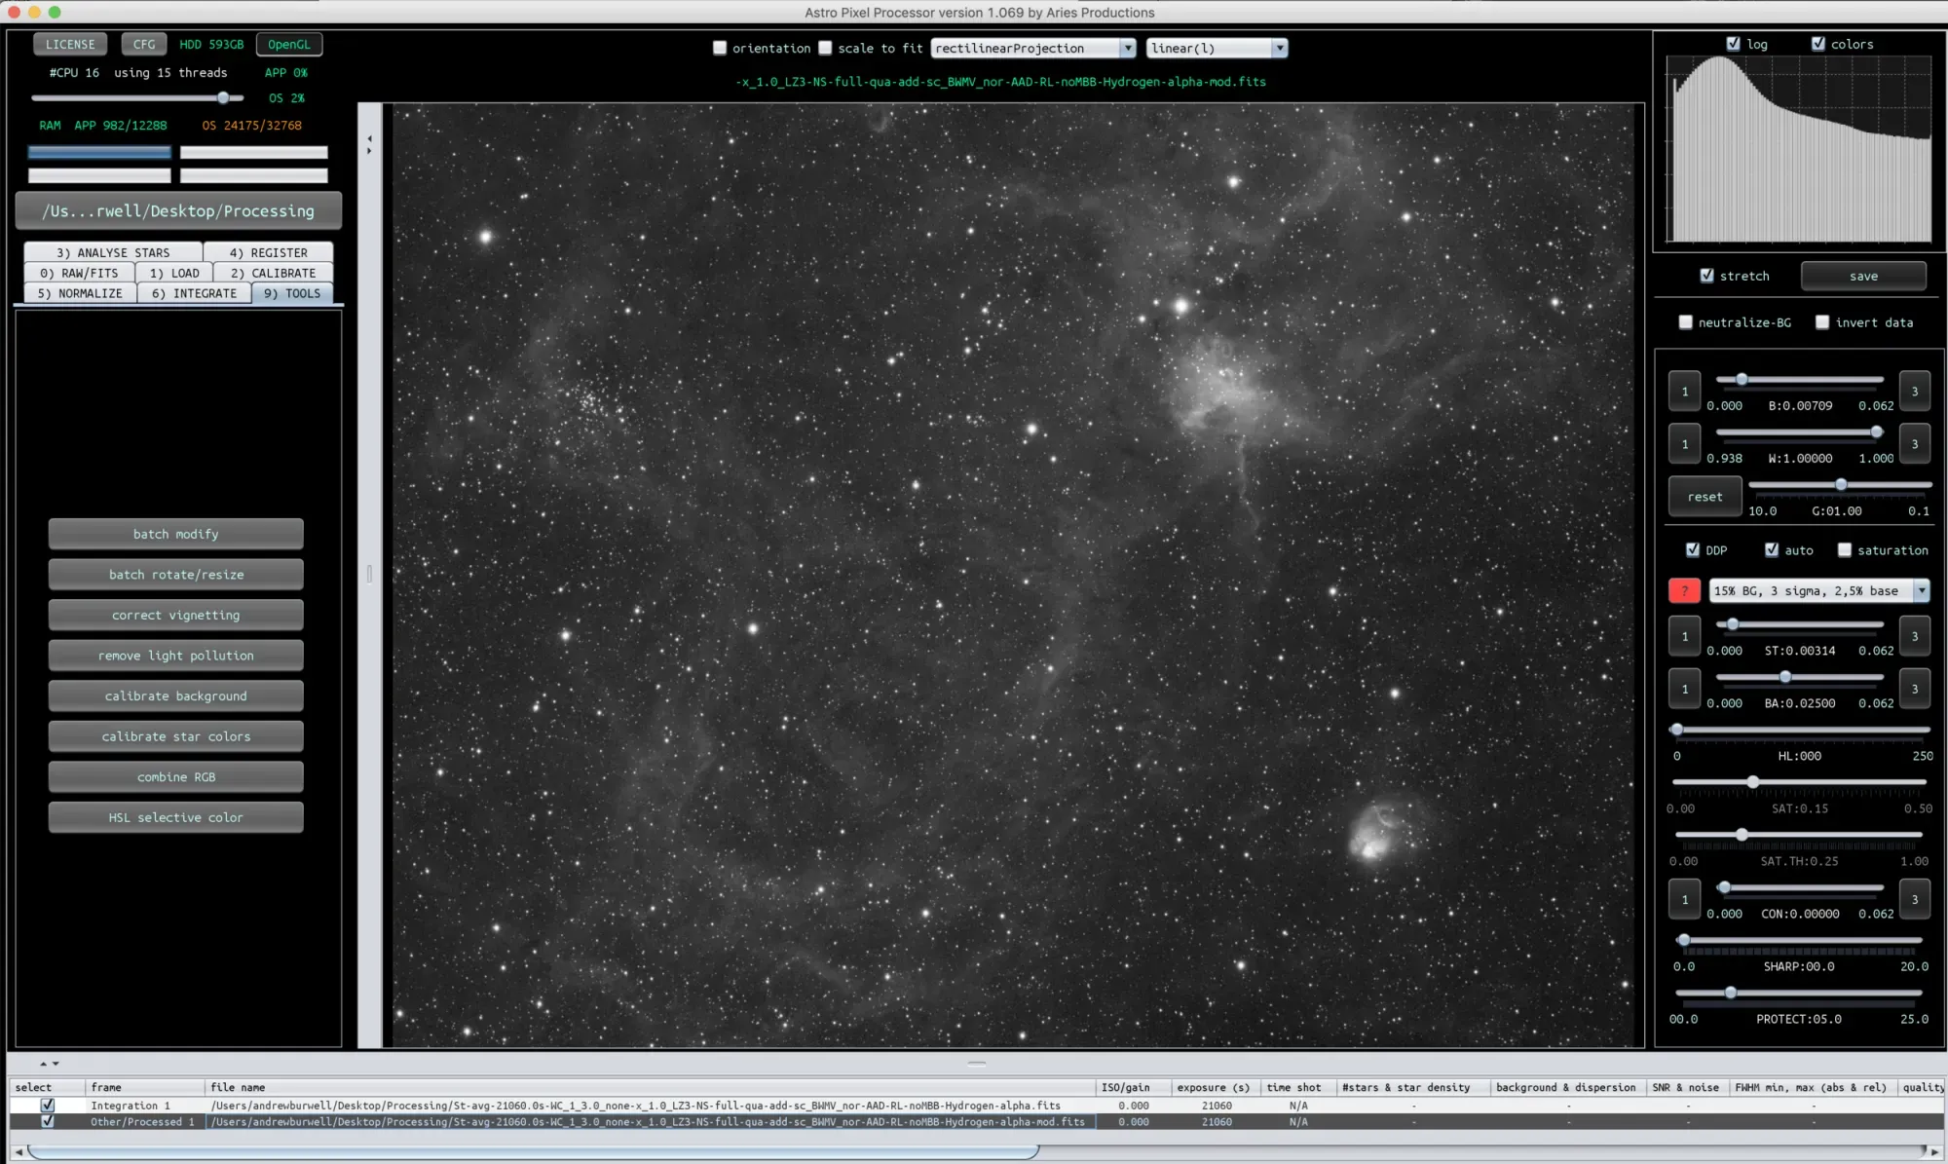Click the '1' button beside the CON contrast slider

tap(1684, 900)
